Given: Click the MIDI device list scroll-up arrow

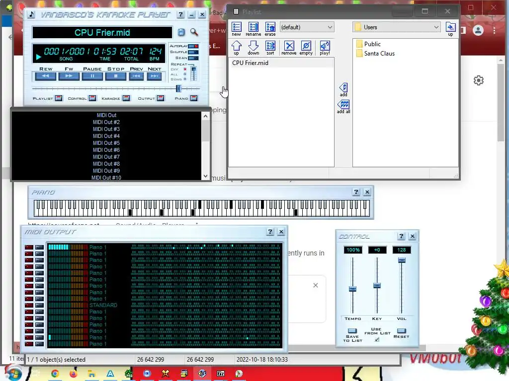Looking at the screenshot, I should 205,116.
